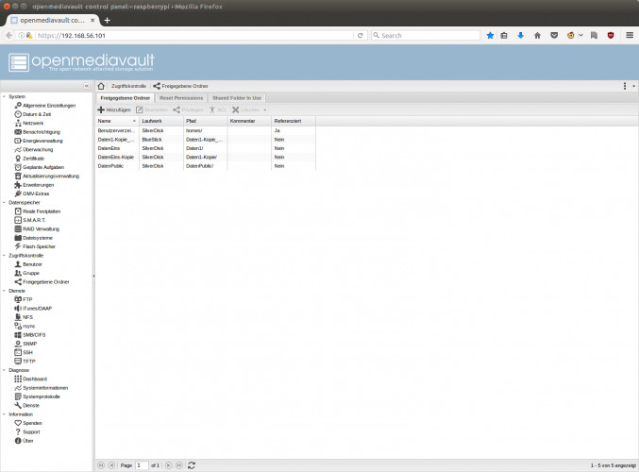Collapse the Dienste tree section

coord(4,291)
